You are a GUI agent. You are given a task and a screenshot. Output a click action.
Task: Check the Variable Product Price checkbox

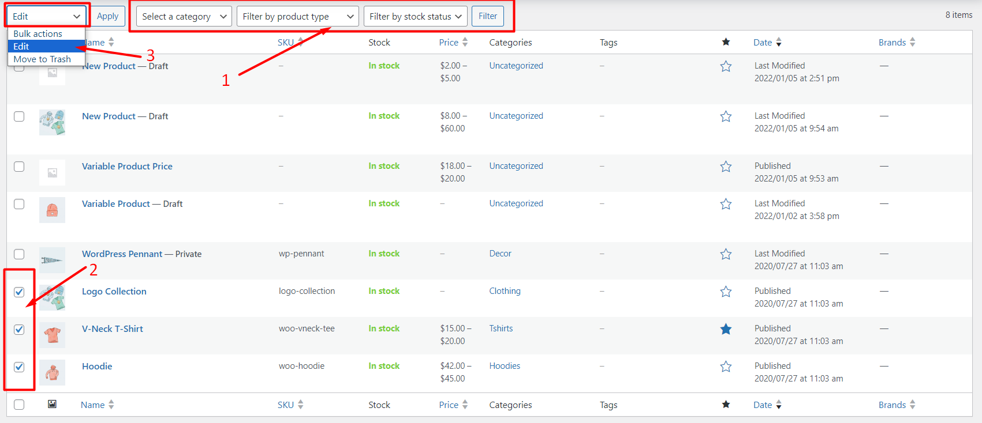pos(19,167)
